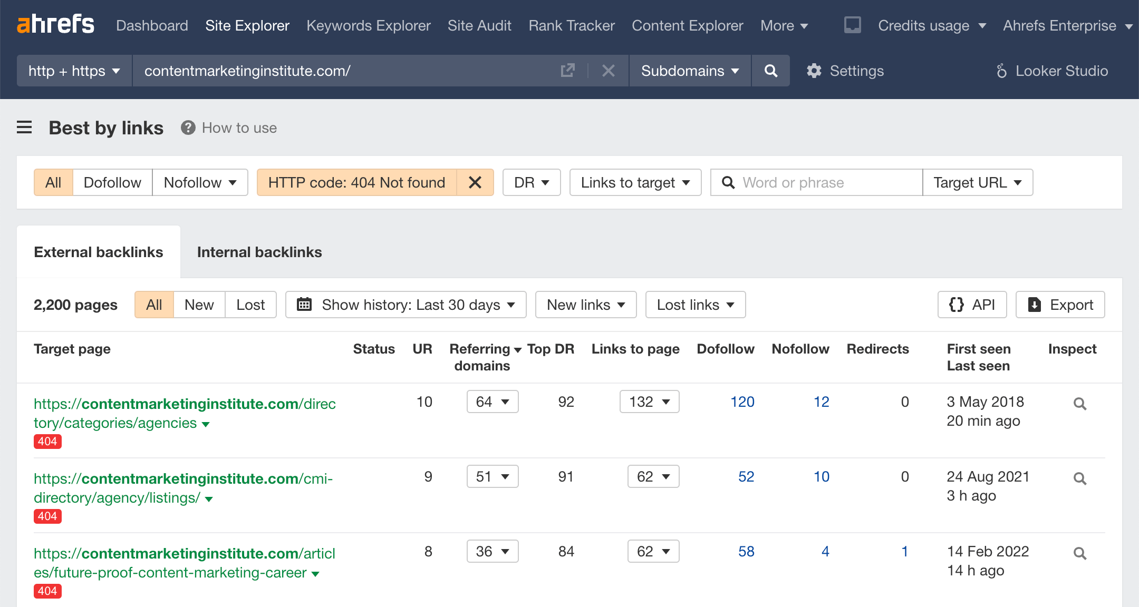Toggle the New pages filter
Image resolution: width=1139 pixels, height=607 pixels.
click(199, 305)
